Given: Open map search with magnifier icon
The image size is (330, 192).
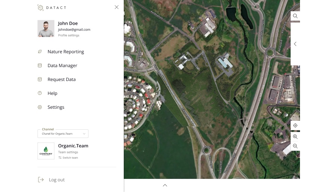Looking at the screenshot, I should coord(295,16).
